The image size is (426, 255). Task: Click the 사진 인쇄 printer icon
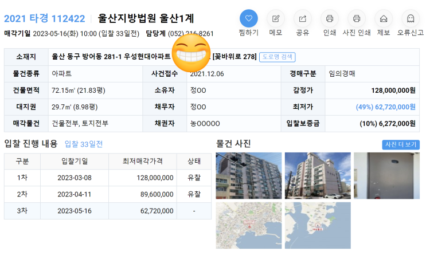coord(357,18)
